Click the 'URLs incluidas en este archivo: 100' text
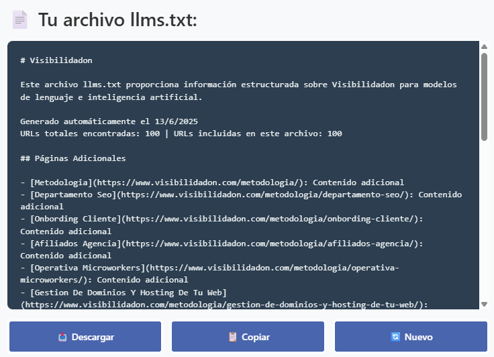This screenshot has height=357, width=494. pyautogui.click(x=258, y=134)
